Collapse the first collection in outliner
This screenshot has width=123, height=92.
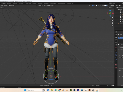pyautogui.click(x=117, y=9)
